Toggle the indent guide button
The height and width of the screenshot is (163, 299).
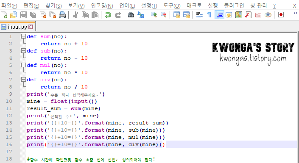coord(219,15)
